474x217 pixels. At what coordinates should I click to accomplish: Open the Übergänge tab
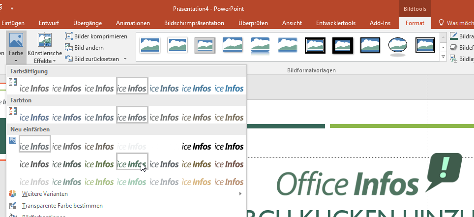pyautogui.click(x=88, y=23)
